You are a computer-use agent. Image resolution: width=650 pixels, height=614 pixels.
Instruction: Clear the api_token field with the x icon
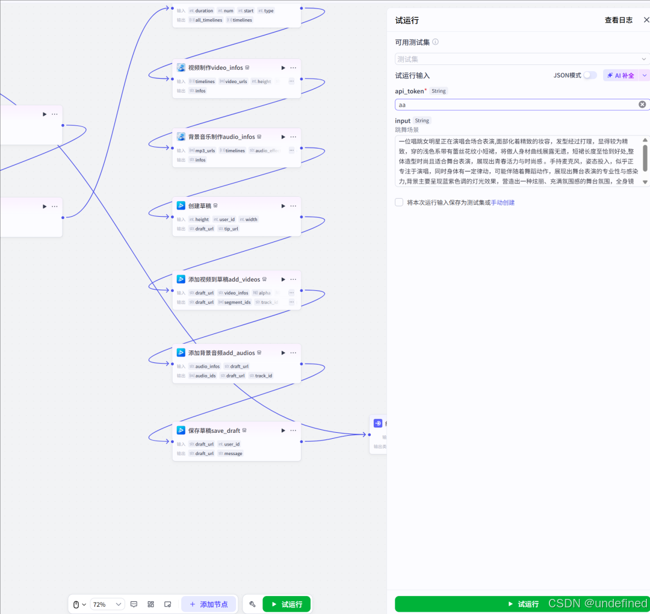click(642, 105)
